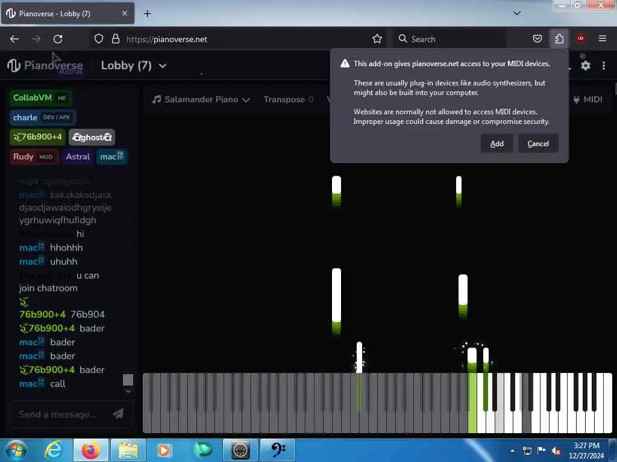Select the Astral user tag
This screenshot has height=462, width=617.
(x=78, y=157)
